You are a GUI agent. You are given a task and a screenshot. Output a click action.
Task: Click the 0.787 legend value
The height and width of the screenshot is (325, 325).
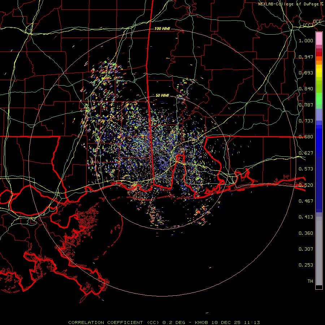(306, 105)
